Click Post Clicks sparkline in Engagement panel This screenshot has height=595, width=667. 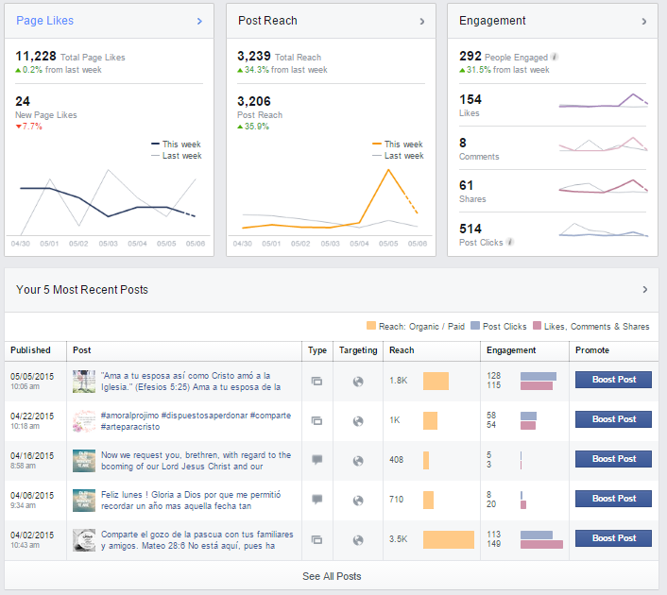click(x=603, y=229)
